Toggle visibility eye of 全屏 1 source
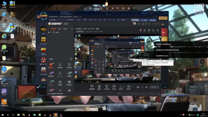Screen dimensions: 208x117 49,32
